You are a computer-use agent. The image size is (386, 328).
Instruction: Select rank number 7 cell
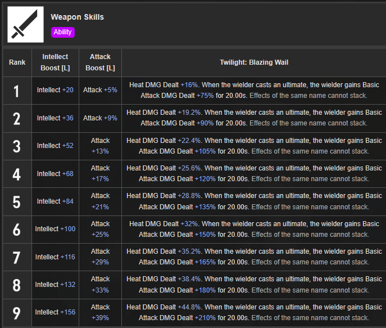tap(17, 257)
